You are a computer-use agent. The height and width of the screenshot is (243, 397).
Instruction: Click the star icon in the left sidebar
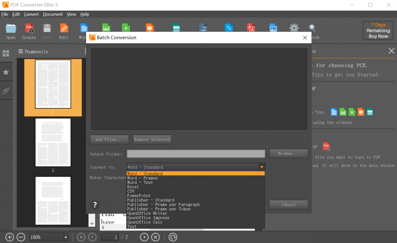coord(6,72)
